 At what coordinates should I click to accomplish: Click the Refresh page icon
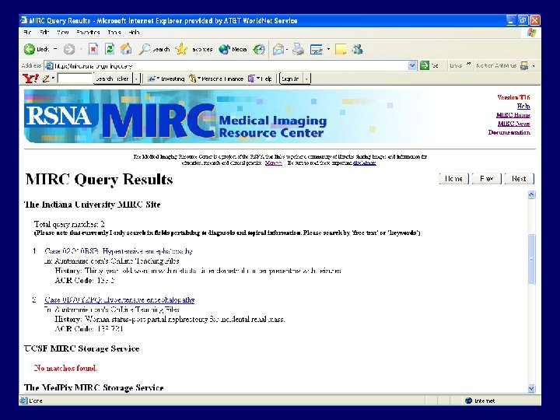[x=110, y=49]
